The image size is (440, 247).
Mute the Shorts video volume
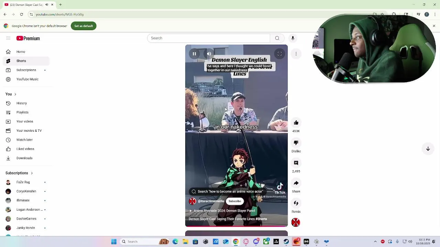click(209, 54)
